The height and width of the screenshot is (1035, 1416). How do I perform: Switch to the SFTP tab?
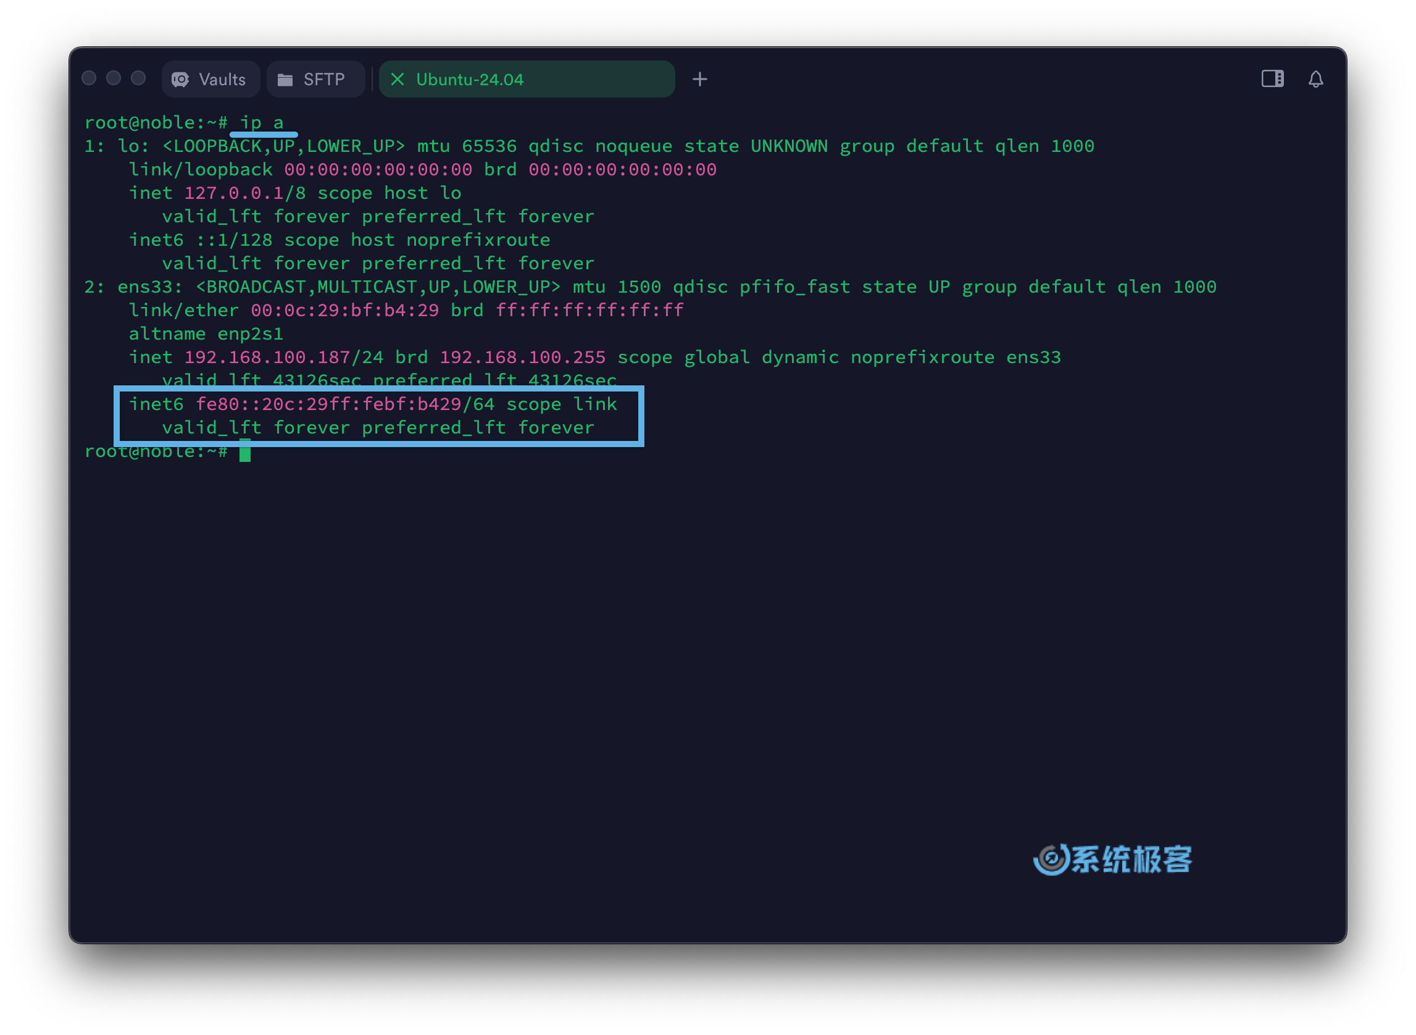point(315,79)
